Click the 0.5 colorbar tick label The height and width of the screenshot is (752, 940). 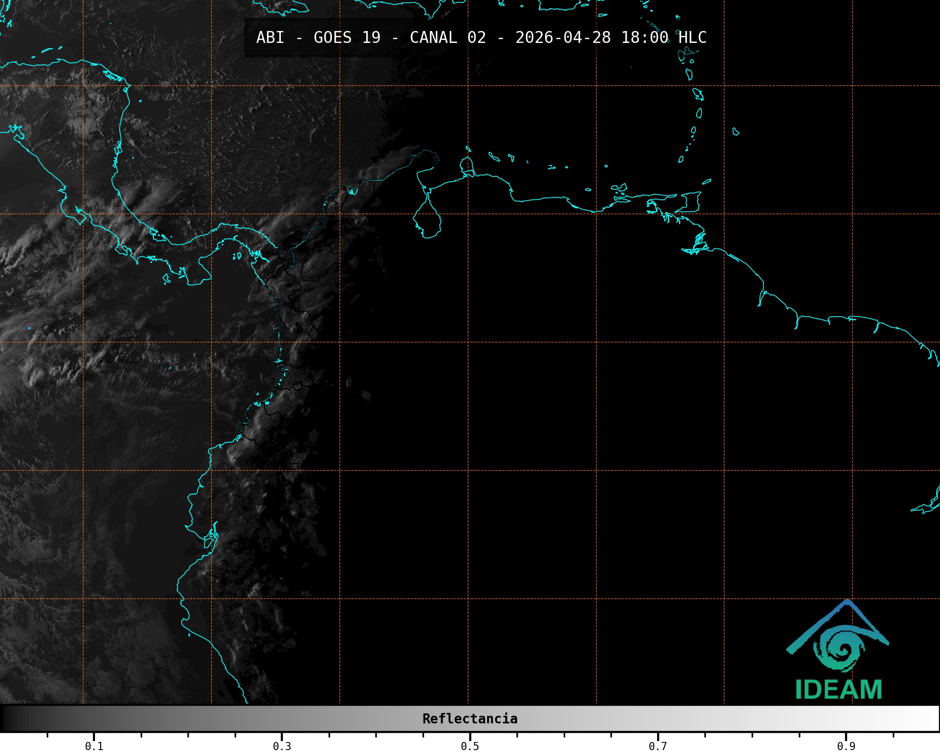tap(470, 746)
